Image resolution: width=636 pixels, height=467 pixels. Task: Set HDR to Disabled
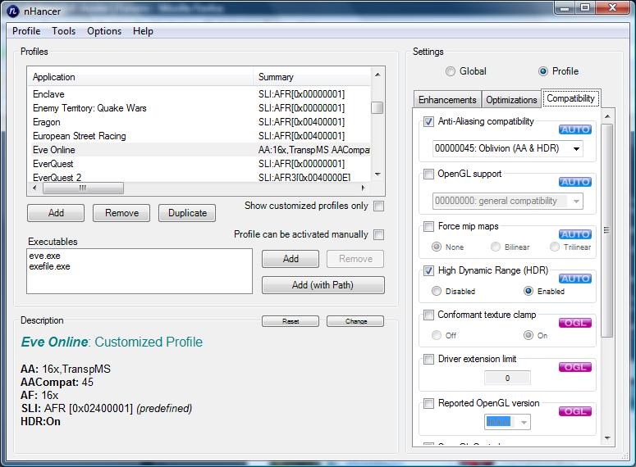point(437,291)
